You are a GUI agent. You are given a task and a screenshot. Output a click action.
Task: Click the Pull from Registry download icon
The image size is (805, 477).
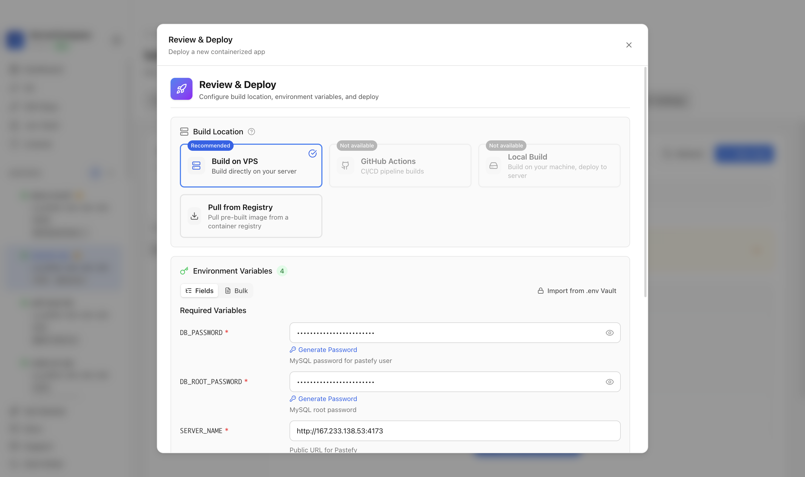click(x=194, y=216)
